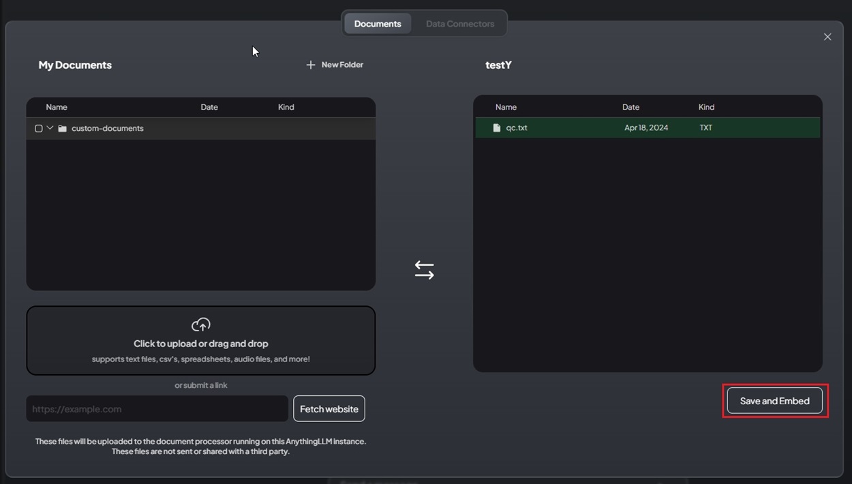Click the move-documents arrows icon between panels

pos(424,269)
